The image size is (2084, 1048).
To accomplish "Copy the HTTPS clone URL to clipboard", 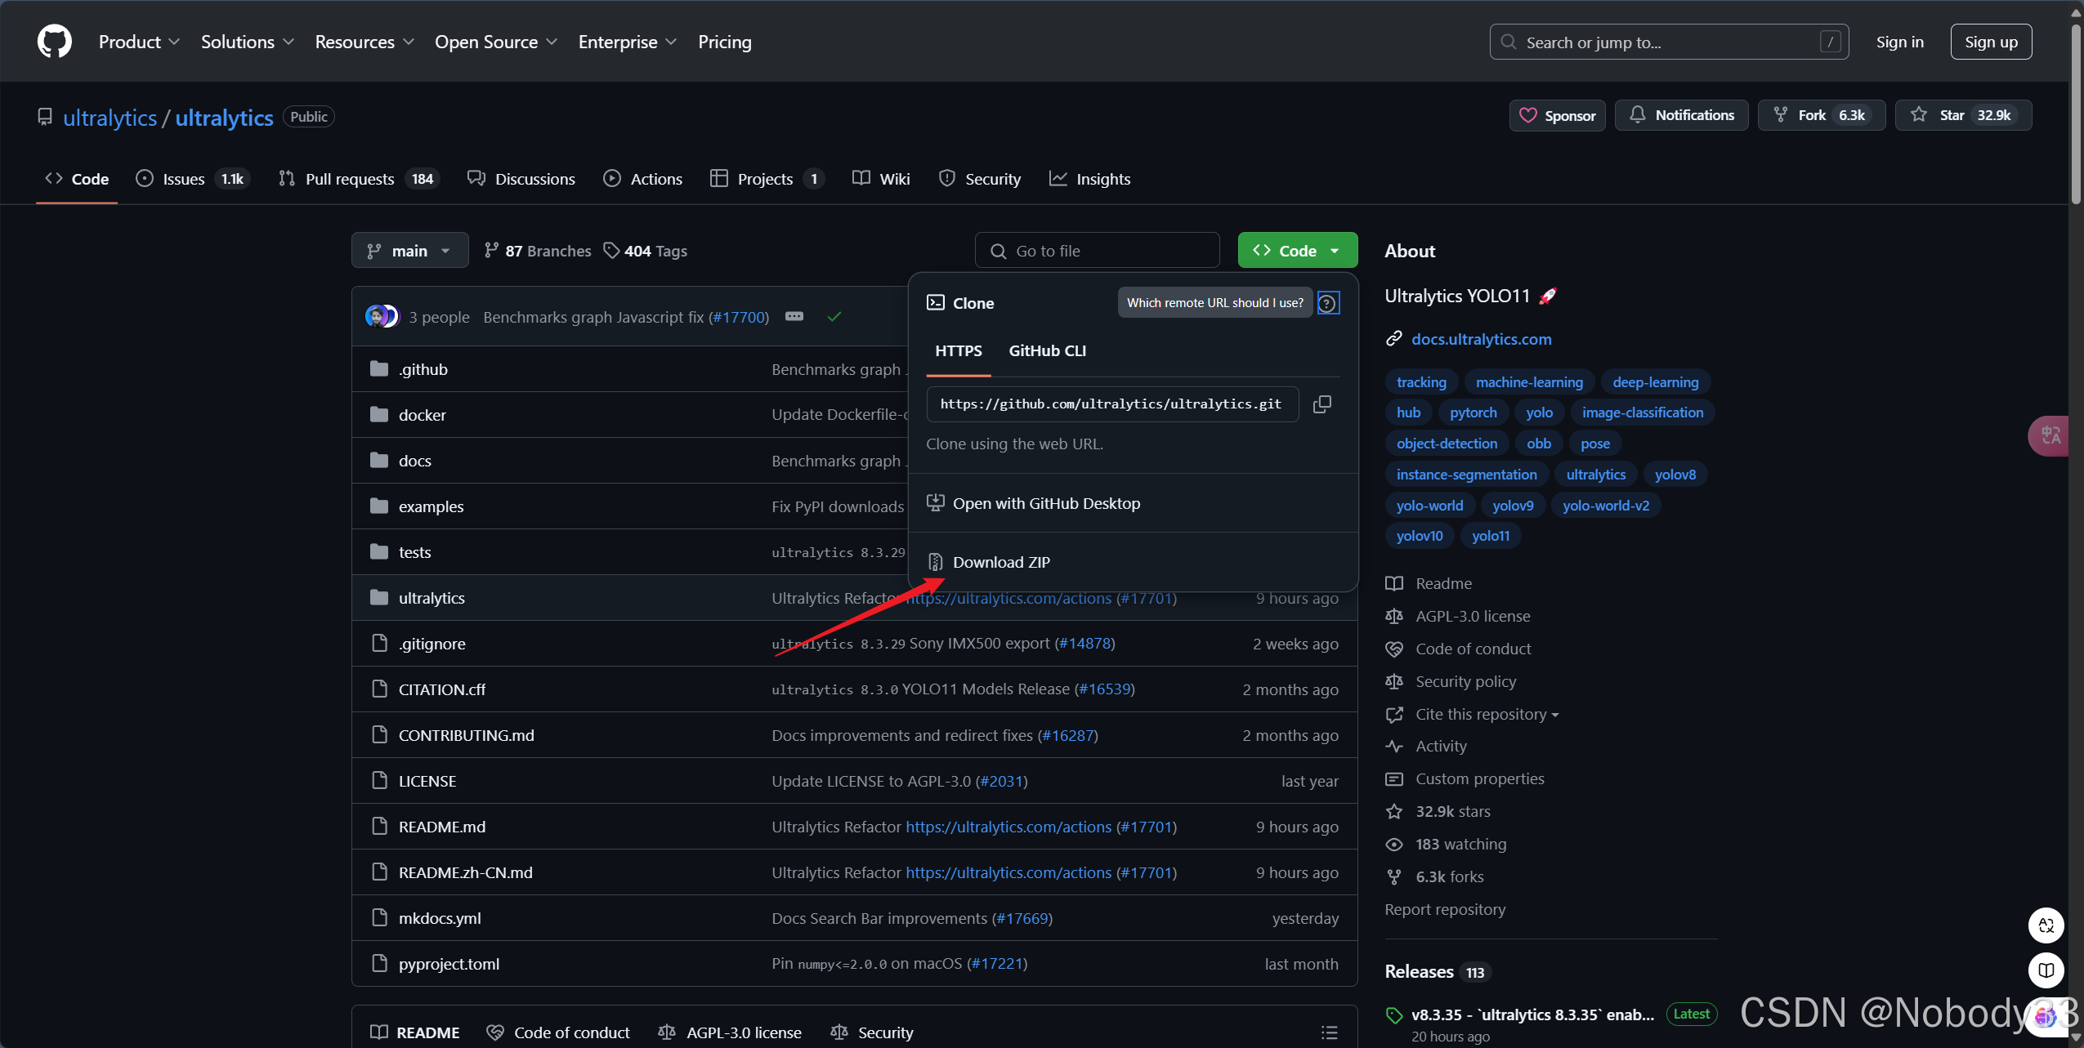I will click(x=1322, y=404).
